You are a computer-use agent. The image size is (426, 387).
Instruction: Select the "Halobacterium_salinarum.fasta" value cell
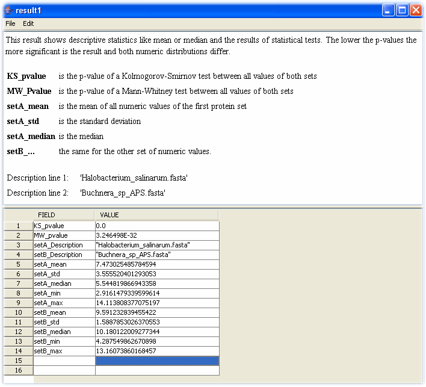click(x=157, y=245)
